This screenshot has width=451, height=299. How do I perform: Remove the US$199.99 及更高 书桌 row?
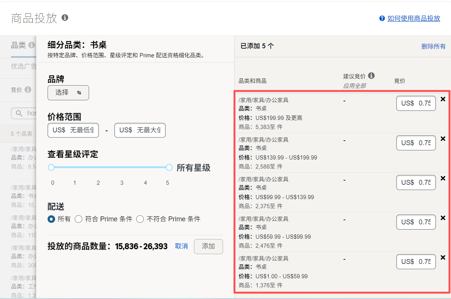coord(443,99)
